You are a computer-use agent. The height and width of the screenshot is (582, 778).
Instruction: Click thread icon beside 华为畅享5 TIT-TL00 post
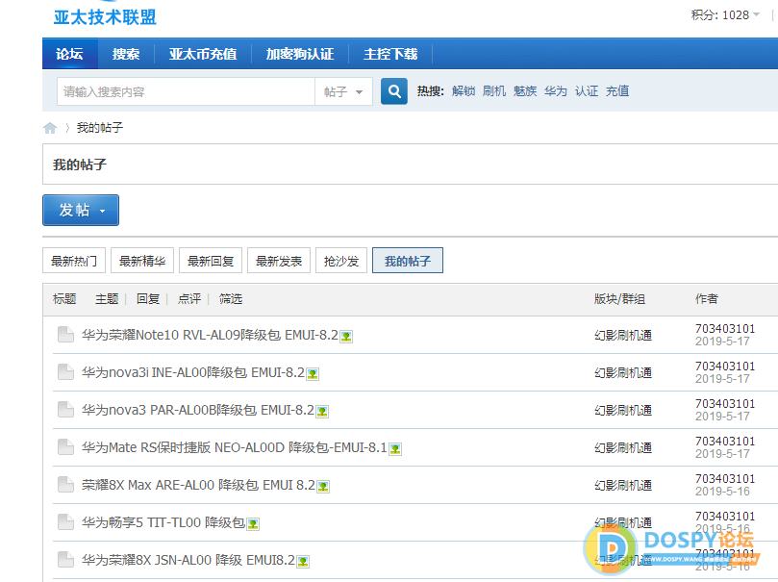click(65, 522)
